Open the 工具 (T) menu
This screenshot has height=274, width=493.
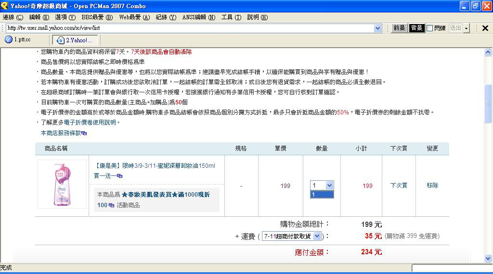(x=231, y=17)
